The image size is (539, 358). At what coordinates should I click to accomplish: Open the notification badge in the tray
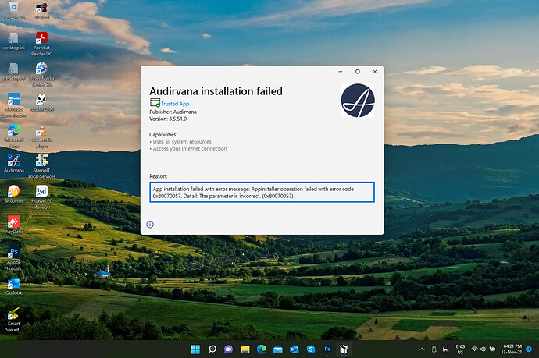[530, 349]
